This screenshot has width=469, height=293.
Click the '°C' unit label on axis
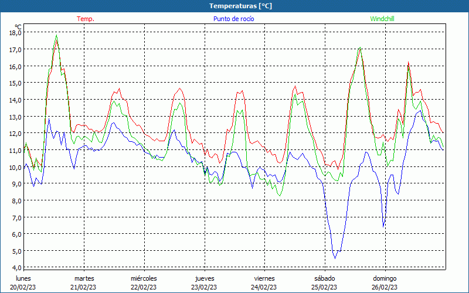[18, 27]
